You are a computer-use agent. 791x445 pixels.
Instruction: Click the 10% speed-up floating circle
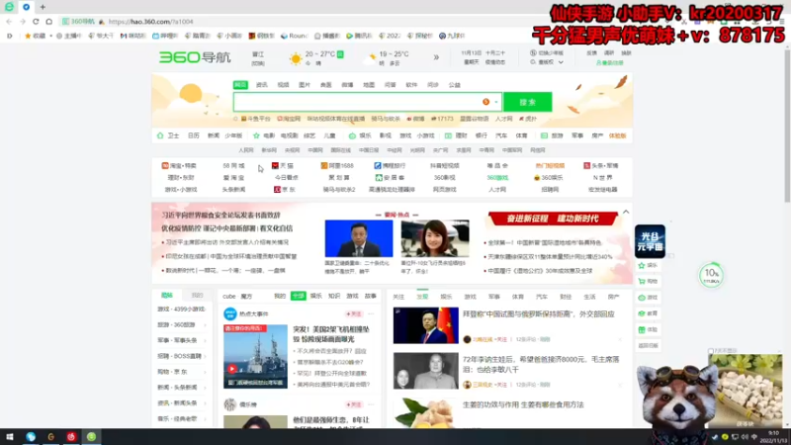point(711,276)
